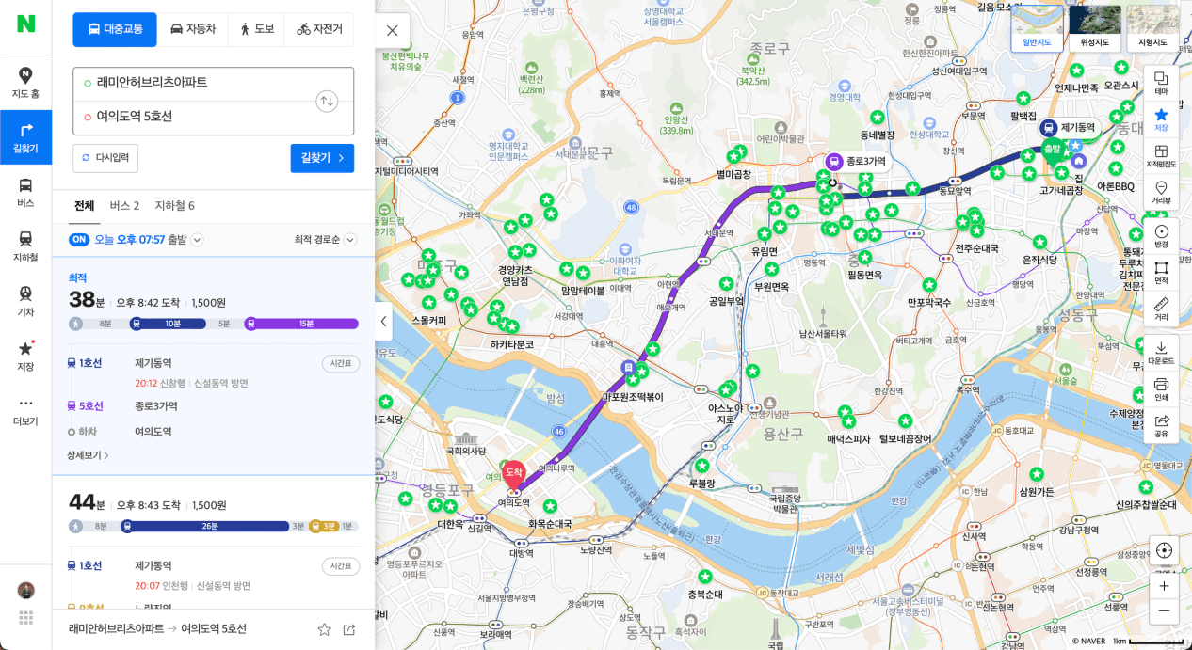
Task: Select 면적 area measurement tool
Action: click(1161, 273)
